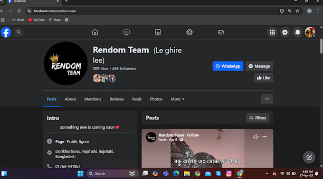Image resolution: width=323 pixels, height=179 pixels.
Task: Click the Page · Public figure entry
Action: click(x=72, y=142)
